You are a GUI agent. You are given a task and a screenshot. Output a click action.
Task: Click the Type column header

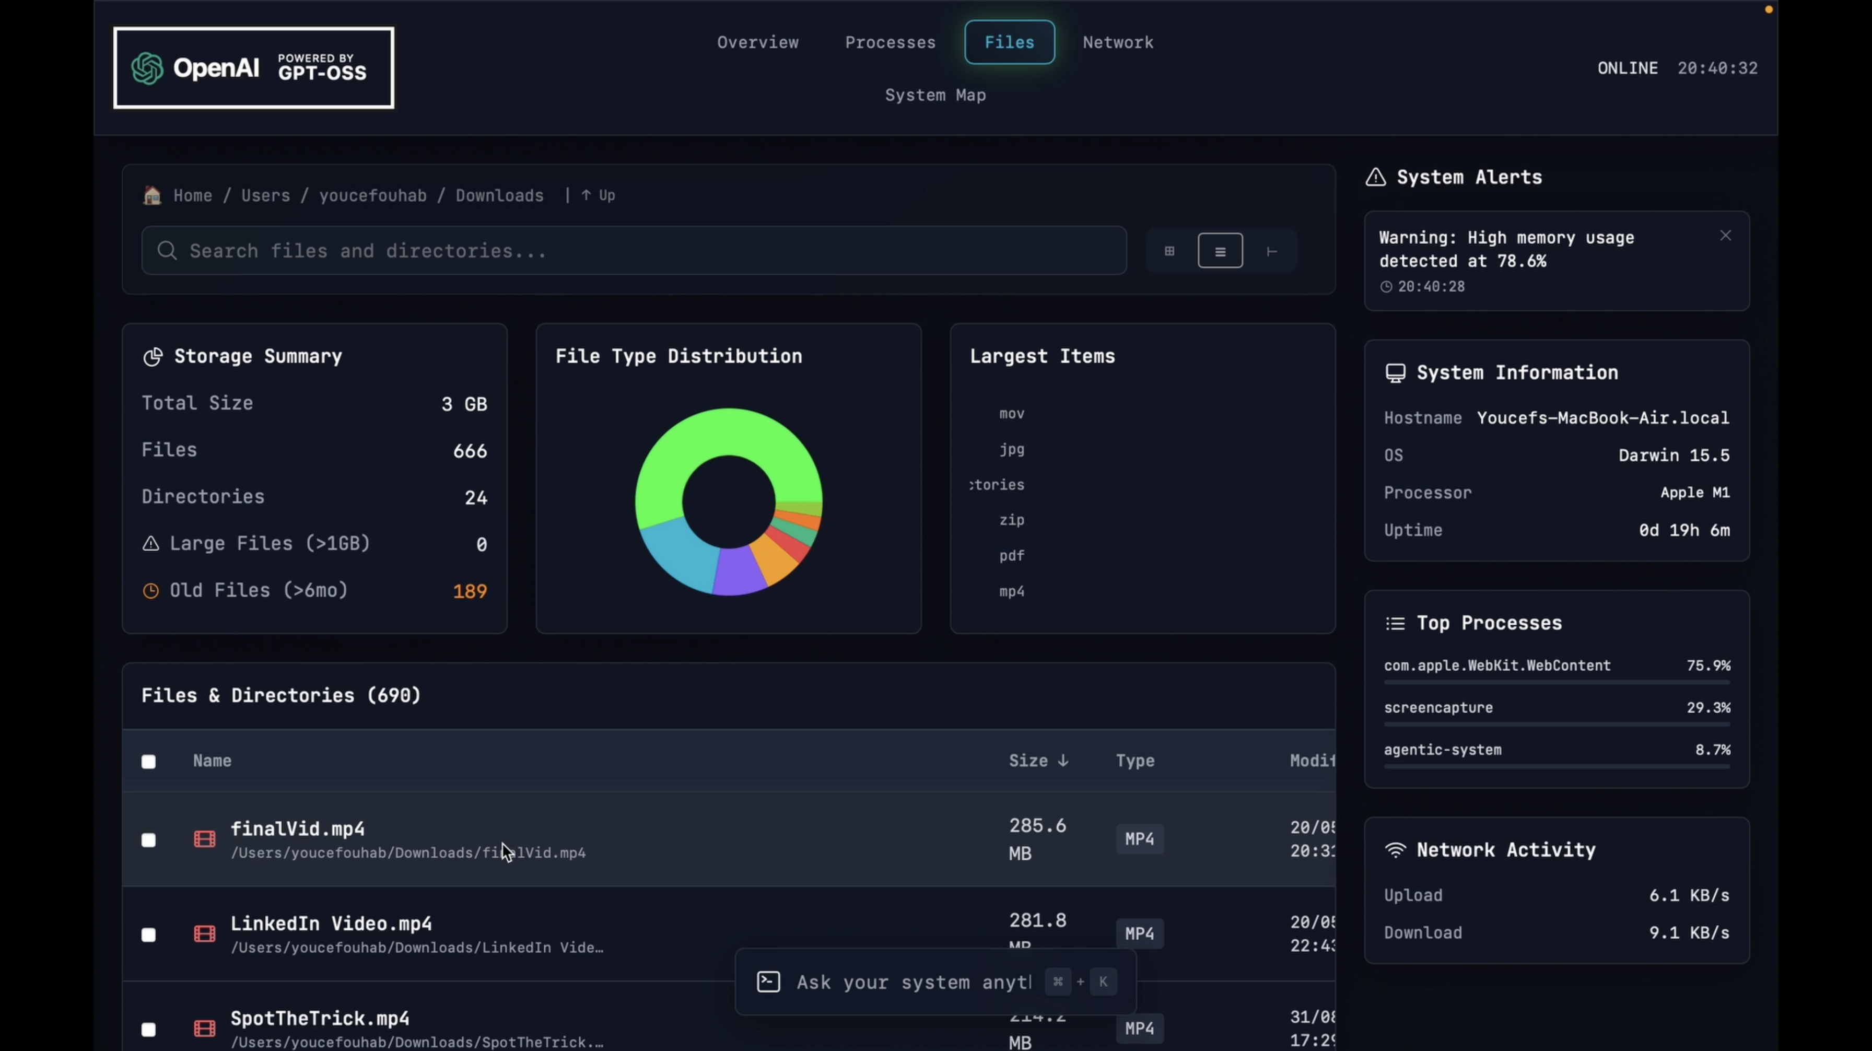coord(1134,761)
